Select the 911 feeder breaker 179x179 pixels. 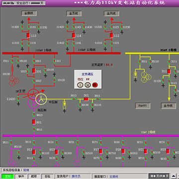(34, 152)
